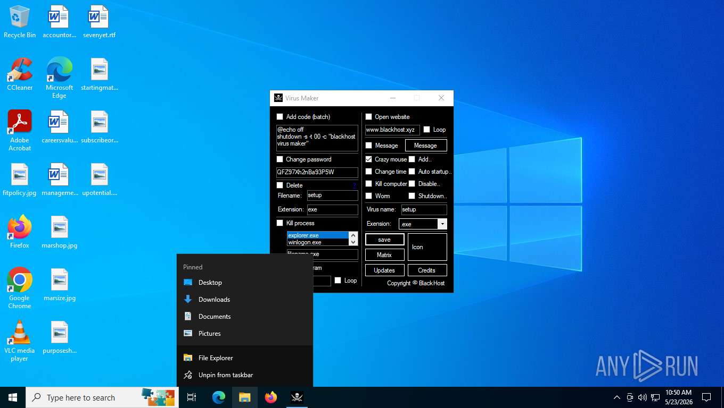Tick the Loop checkbox beside the website URL
Screen dimensions: 724x408
(426, 130)
